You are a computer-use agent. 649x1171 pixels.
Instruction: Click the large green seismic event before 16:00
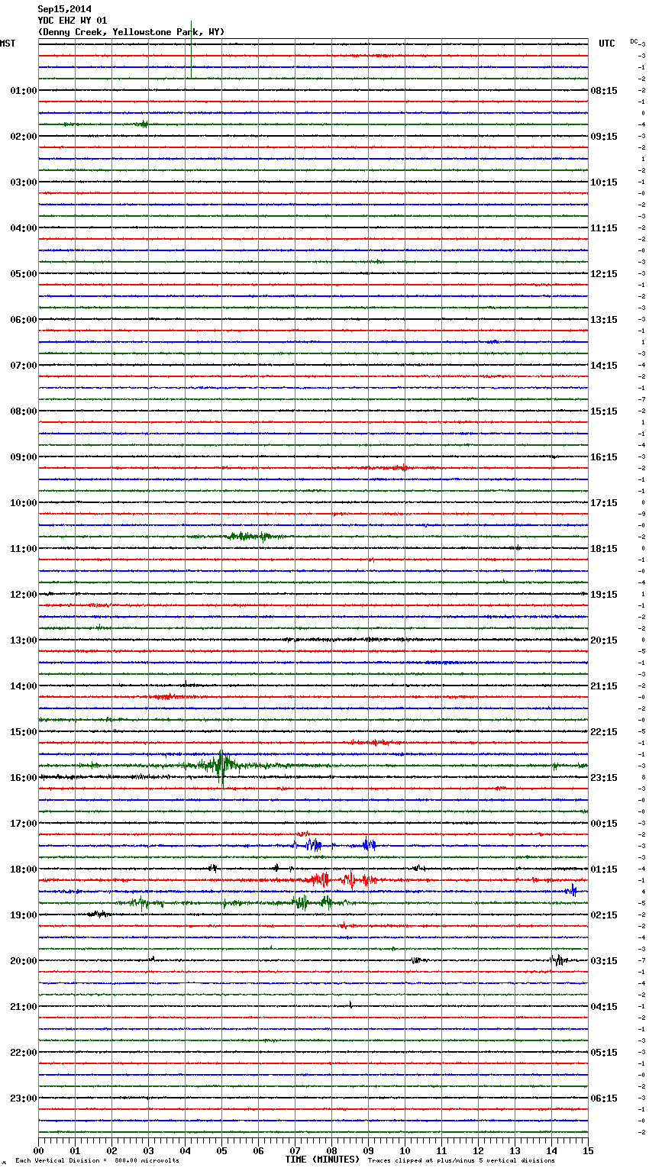(x=221, y=766)
